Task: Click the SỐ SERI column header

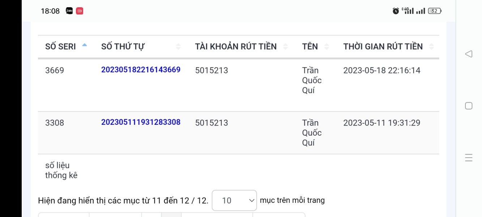Action: pos(60,46)
